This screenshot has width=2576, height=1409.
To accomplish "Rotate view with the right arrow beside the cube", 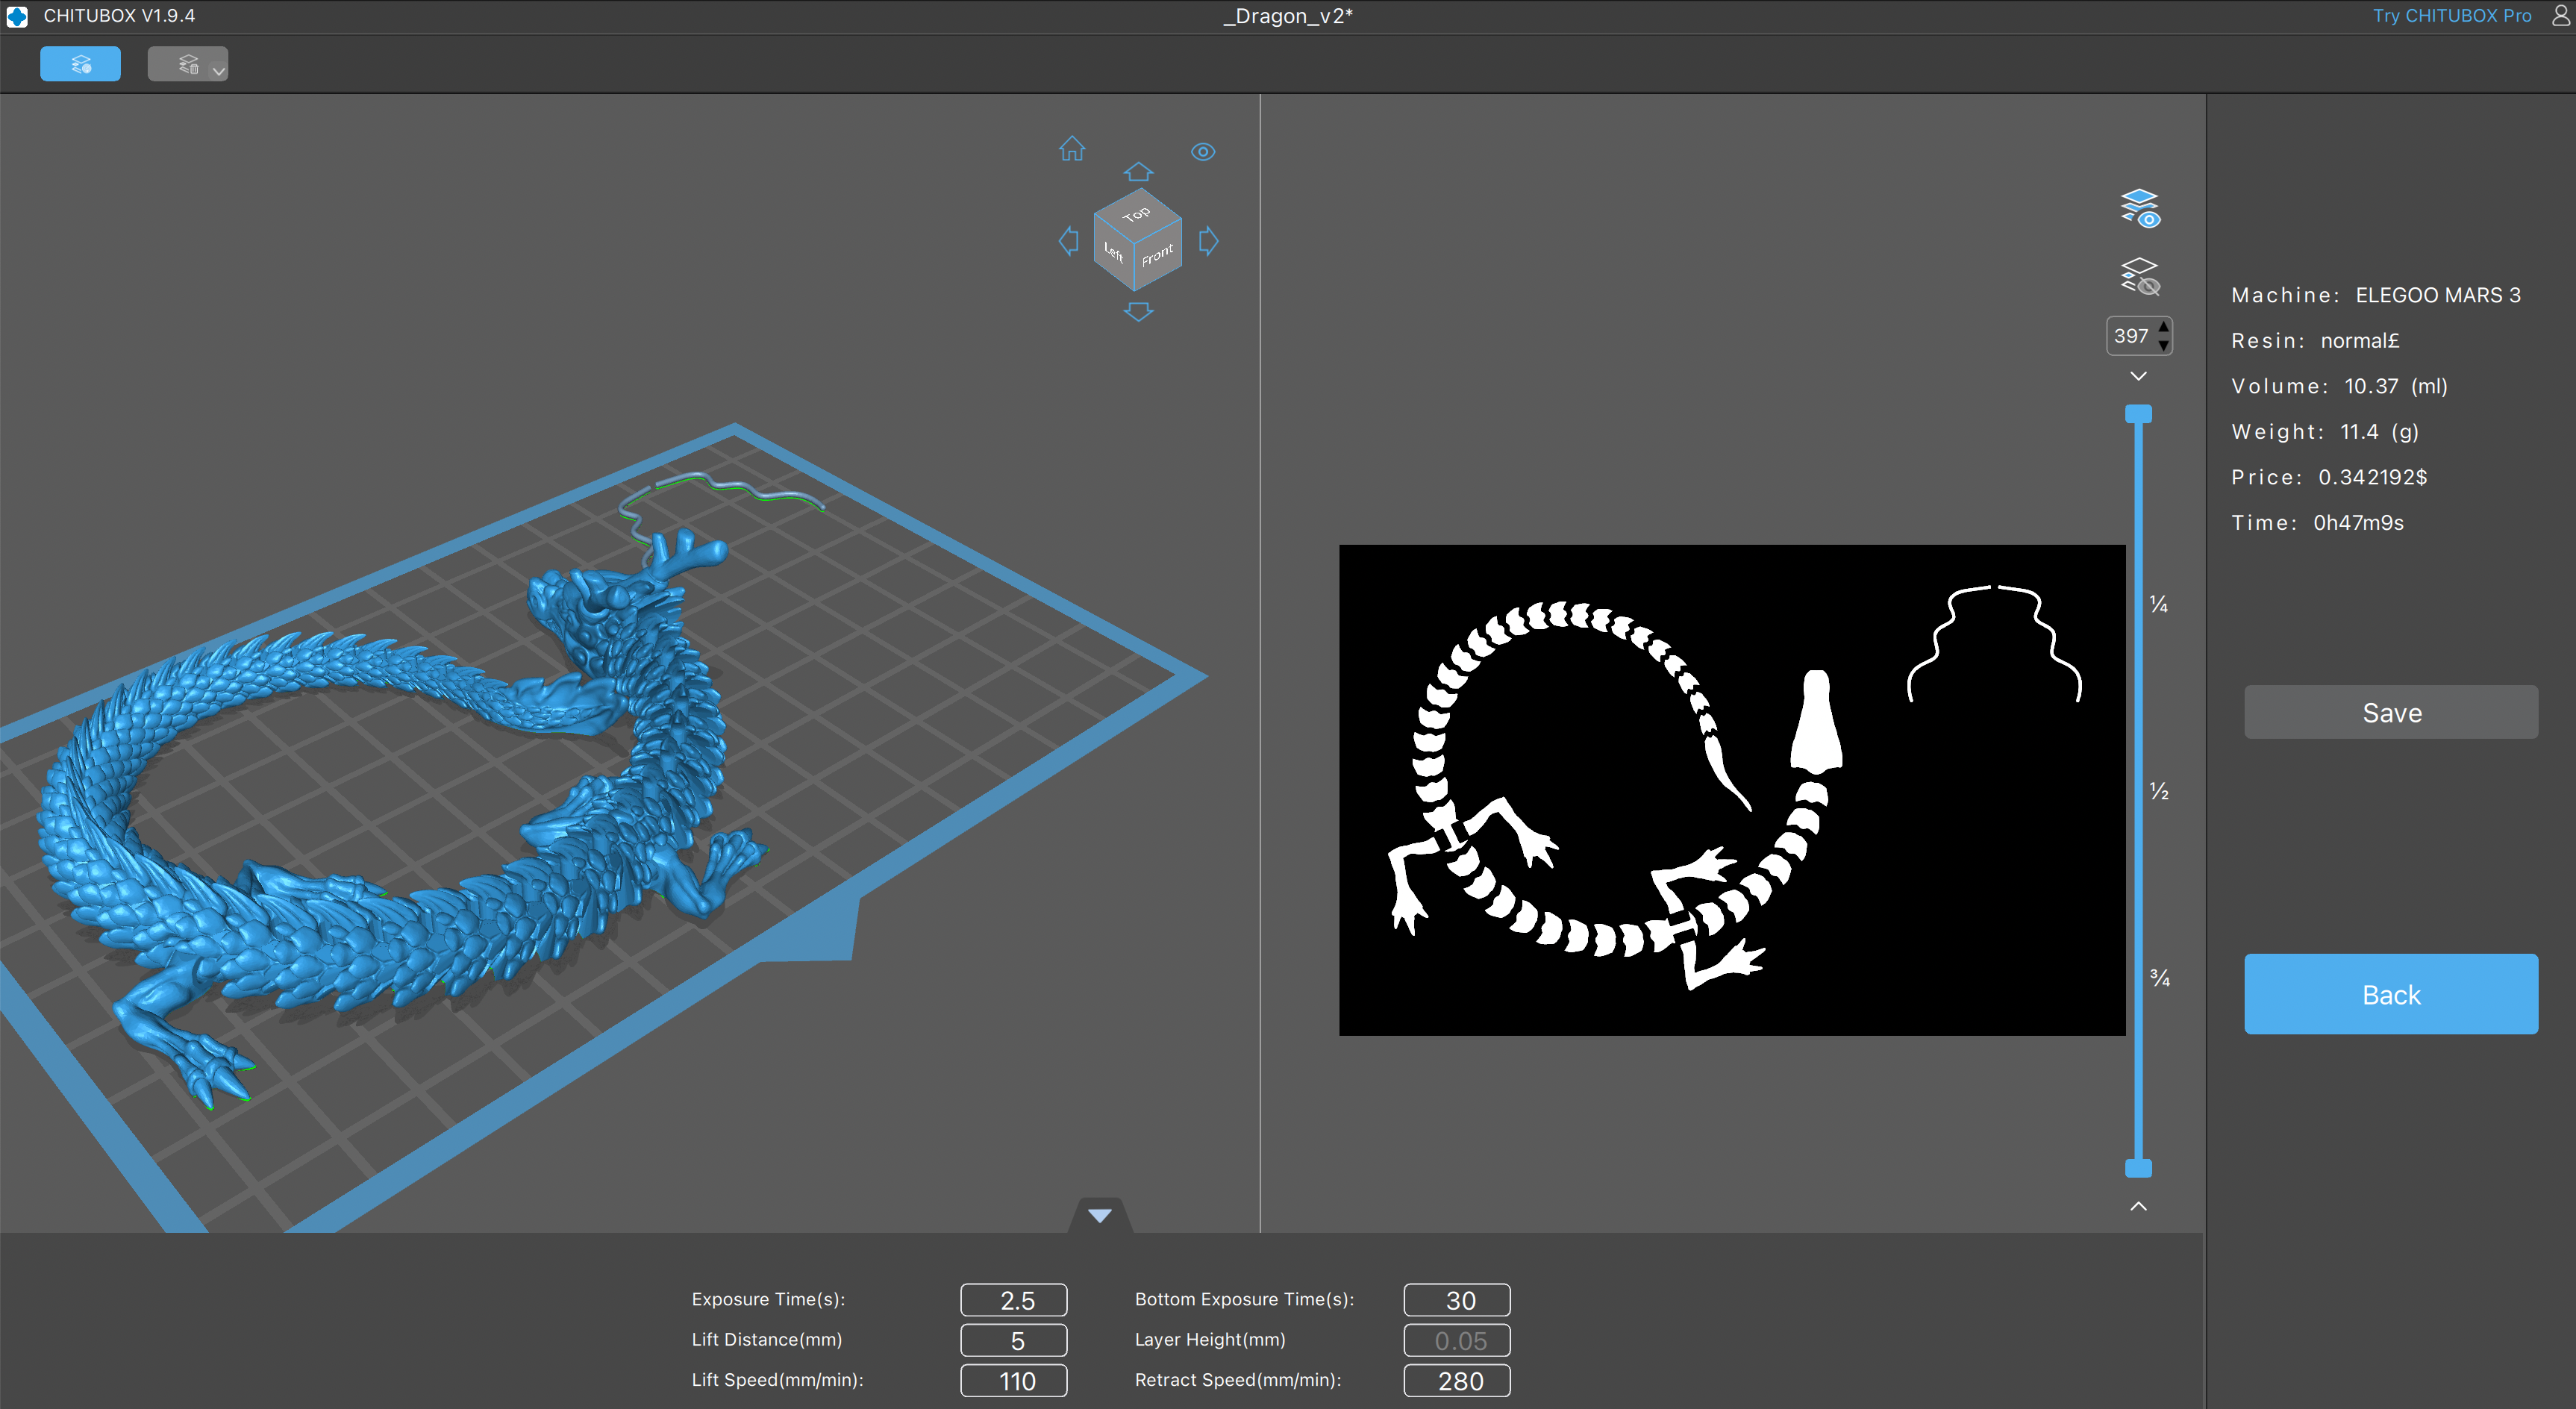I will 1208,241.
